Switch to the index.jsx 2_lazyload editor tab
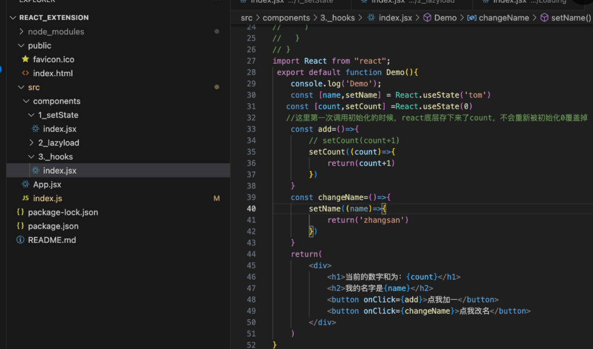Viewport: 593px width, 349px height. [x=412, y=2]
